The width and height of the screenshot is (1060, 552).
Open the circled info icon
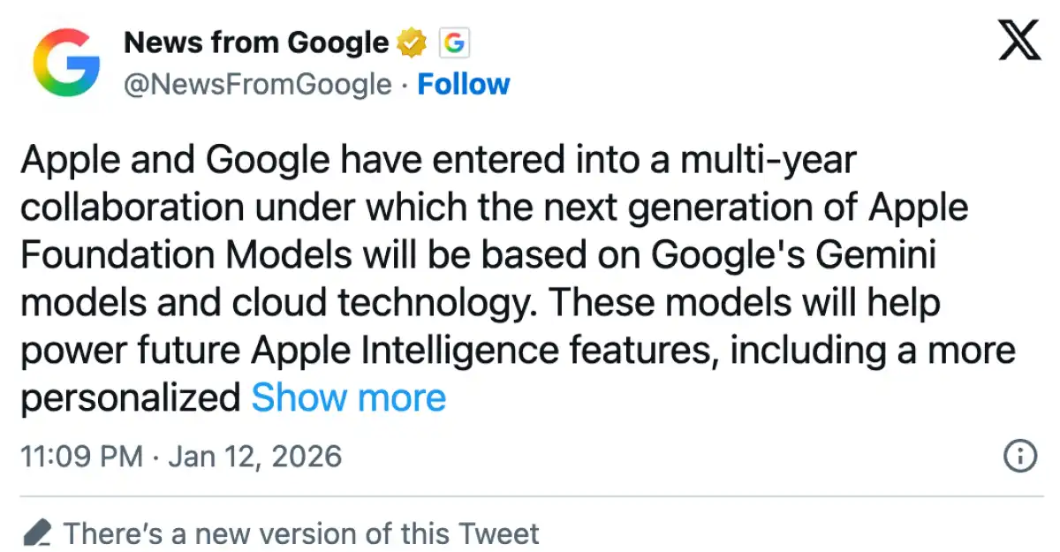point(1020,456)
